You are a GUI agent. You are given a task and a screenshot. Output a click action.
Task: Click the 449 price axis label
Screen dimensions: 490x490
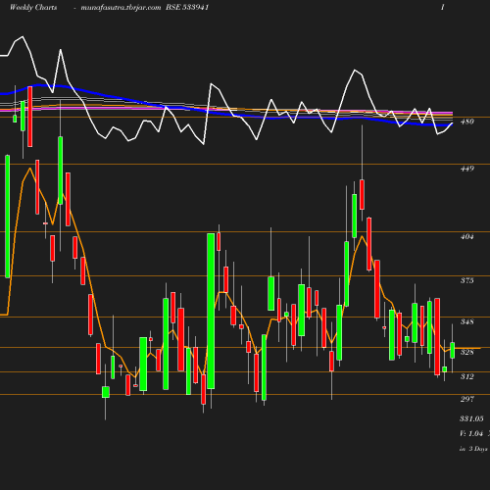pos(466,169)
